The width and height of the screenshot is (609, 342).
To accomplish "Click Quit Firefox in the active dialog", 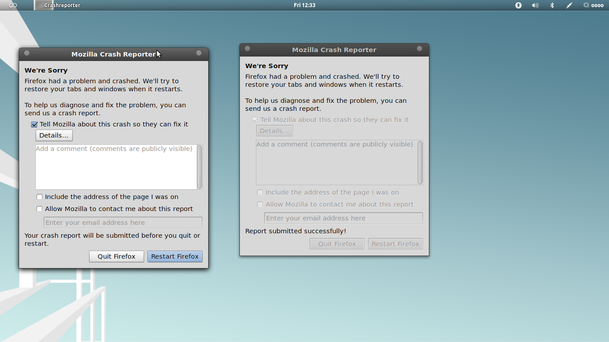I will 116,256.
